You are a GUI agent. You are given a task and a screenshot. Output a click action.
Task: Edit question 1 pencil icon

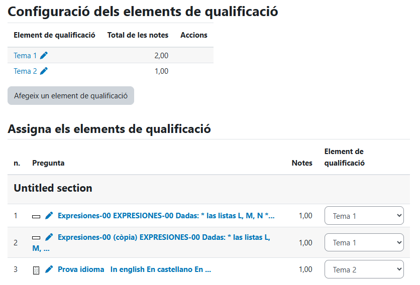tap(49, 215)
